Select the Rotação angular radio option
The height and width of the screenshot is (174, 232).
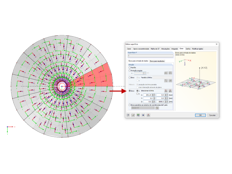click(130, 71)
